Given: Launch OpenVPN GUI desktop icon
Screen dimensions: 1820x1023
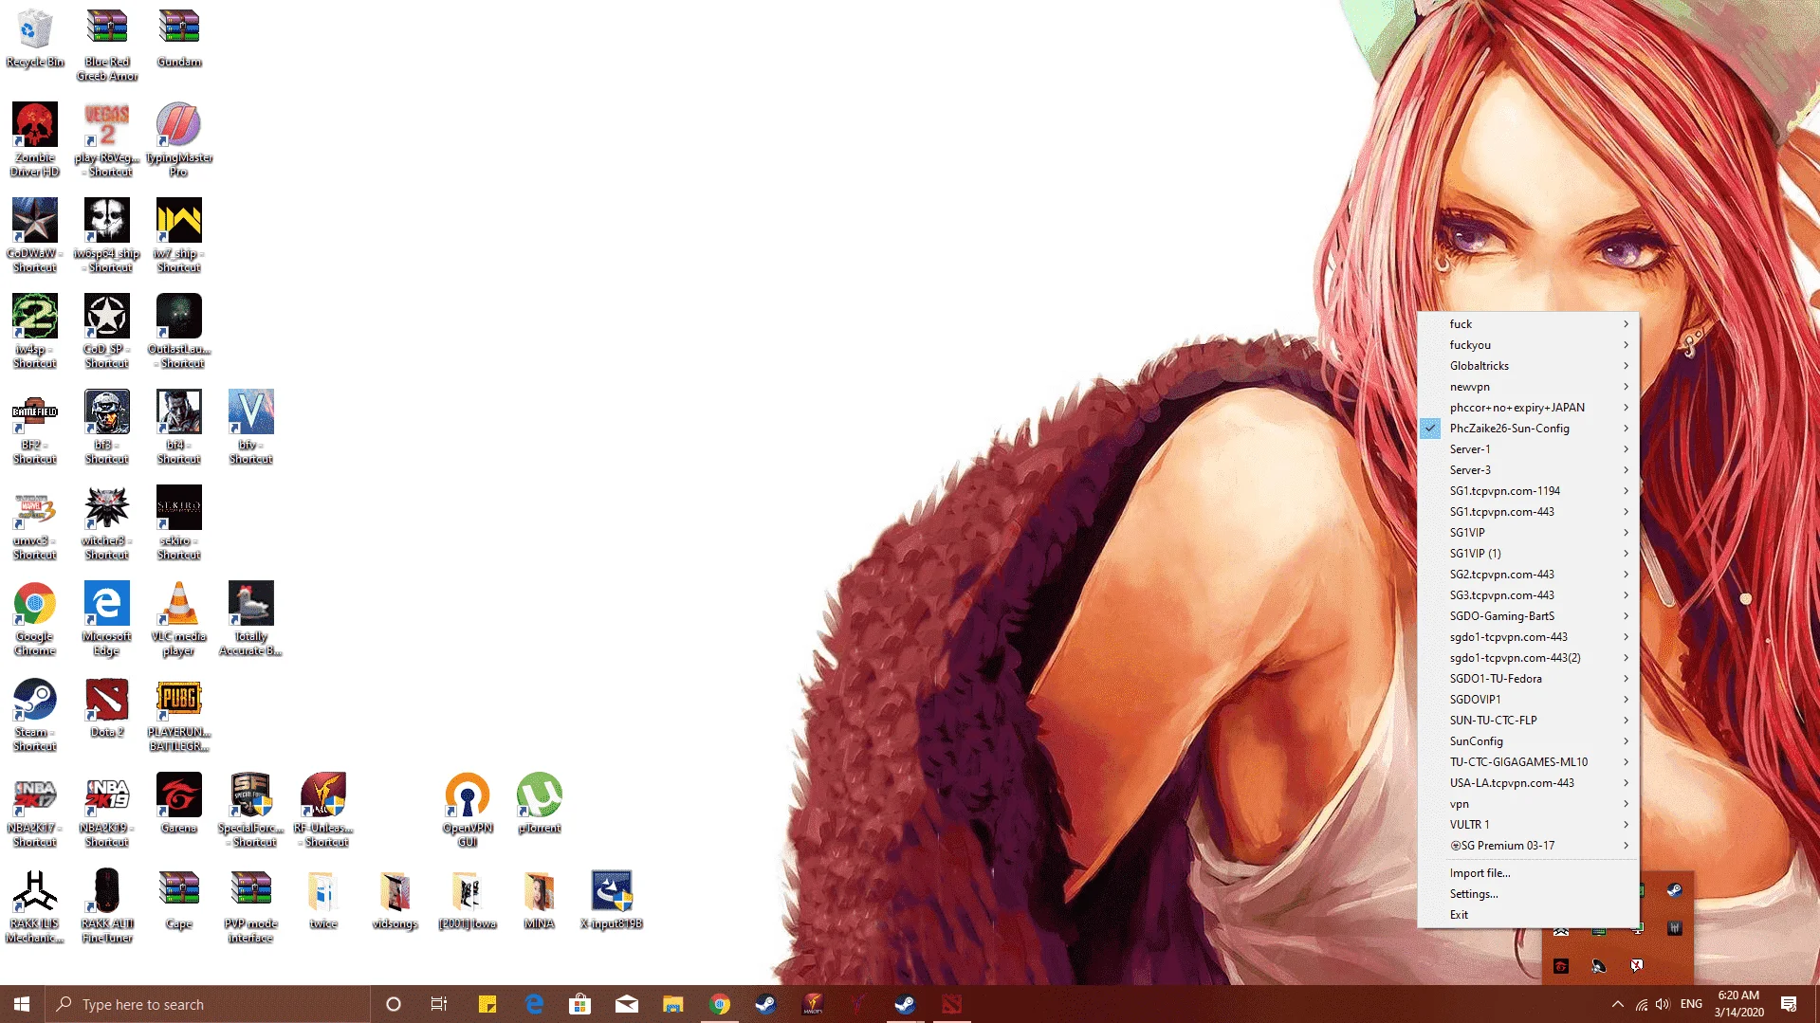Looking at the screenshot, I should point(468,809).
